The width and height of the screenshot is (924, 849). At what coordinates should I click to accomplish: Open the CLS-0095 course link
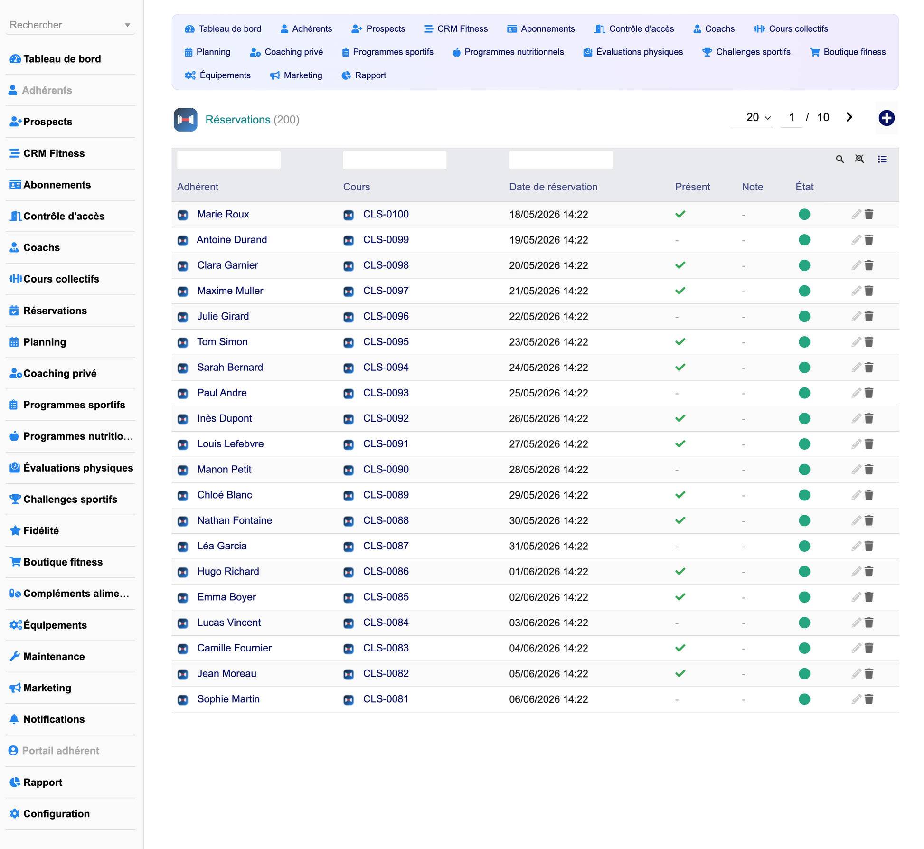[386, 342]
